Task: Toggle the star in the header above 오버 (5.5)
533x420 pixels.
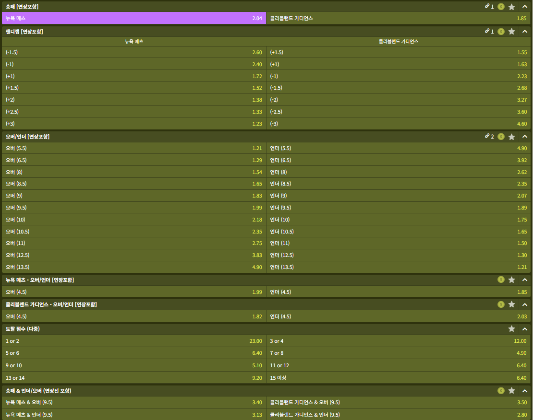Action: tap(511, 137)
